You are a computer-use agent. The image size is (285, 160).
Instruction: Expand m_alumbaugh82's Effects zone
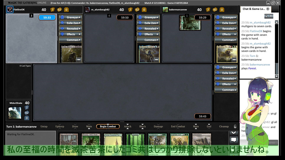point(148,34)
